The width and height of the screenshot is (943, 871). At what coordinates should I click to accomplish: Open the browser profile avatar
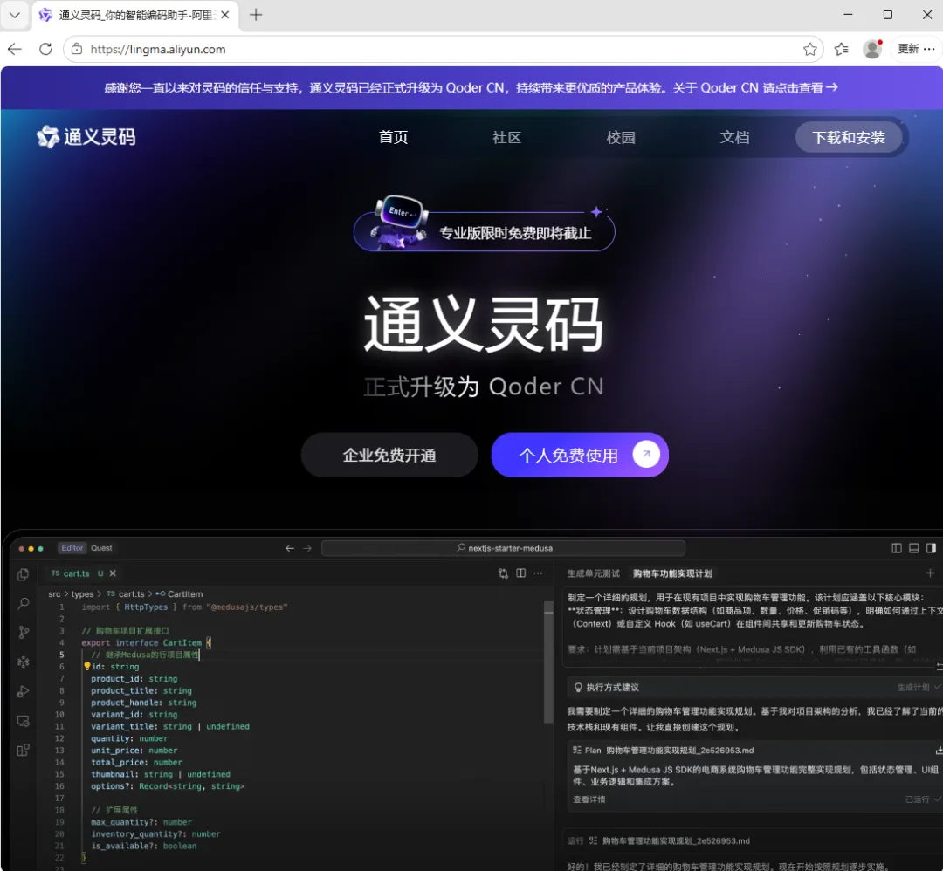tap(872, 49)
